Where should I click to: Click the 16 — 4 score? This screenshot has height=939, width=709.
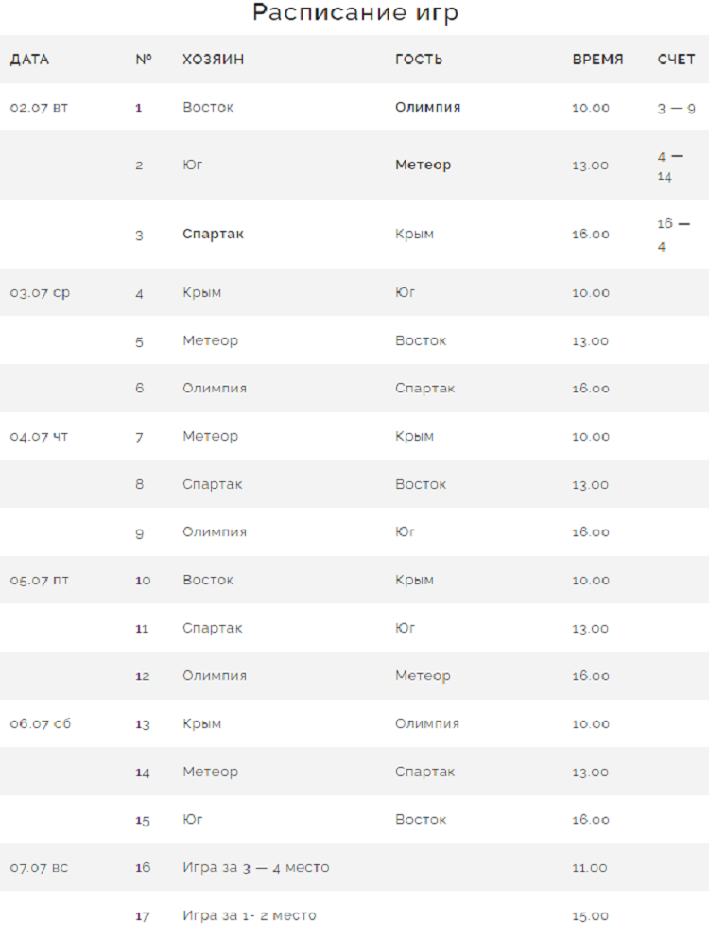pos(673,235)
